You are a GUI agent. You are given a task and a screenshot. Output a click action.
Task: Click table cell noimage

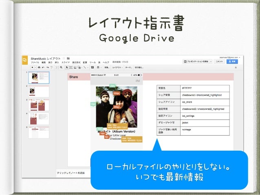tap(205, 131)
